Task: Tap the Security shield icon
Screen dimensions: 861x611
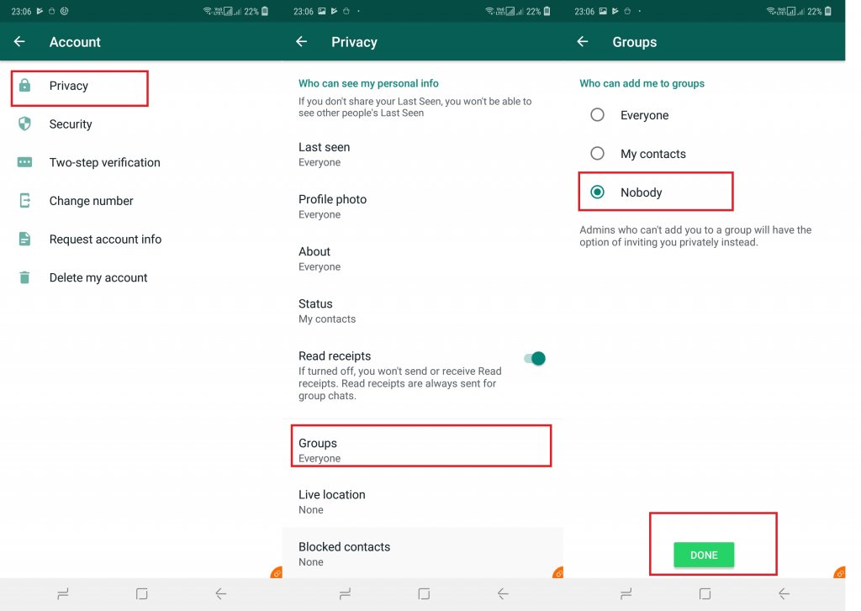Action: coord(25,124)
